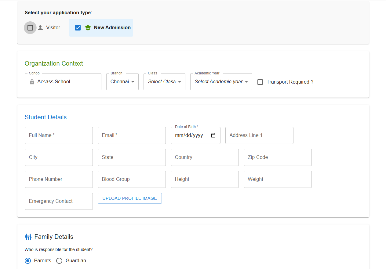Click the Family Details people icon
The image size is (386, 269).
(28, 237)
